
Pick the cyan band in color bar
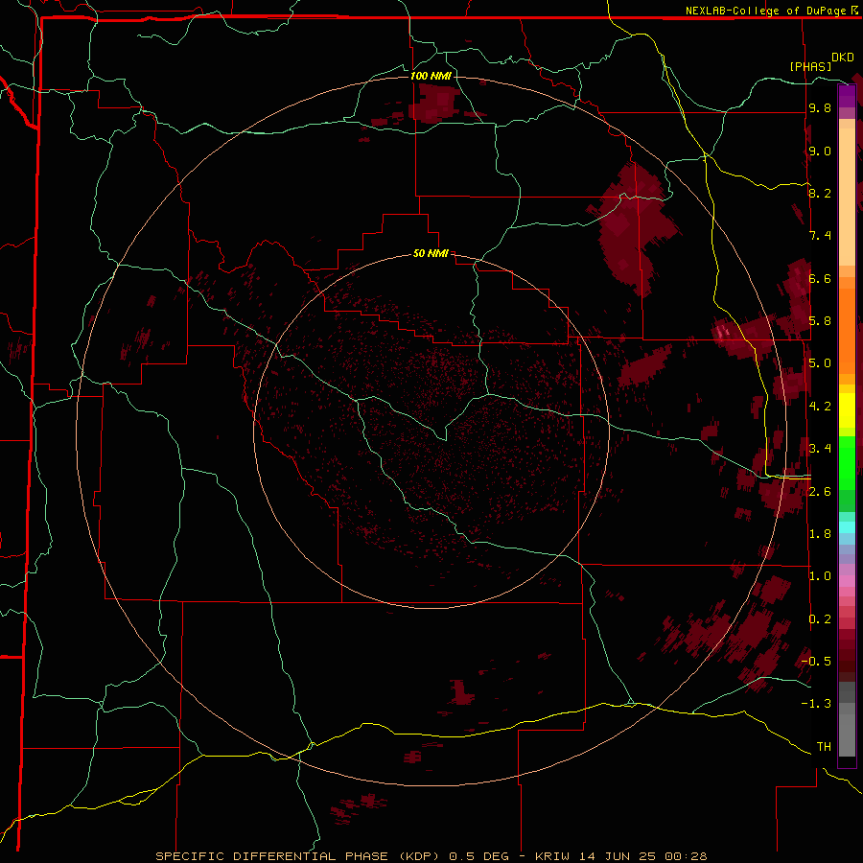tap(847, 527)
